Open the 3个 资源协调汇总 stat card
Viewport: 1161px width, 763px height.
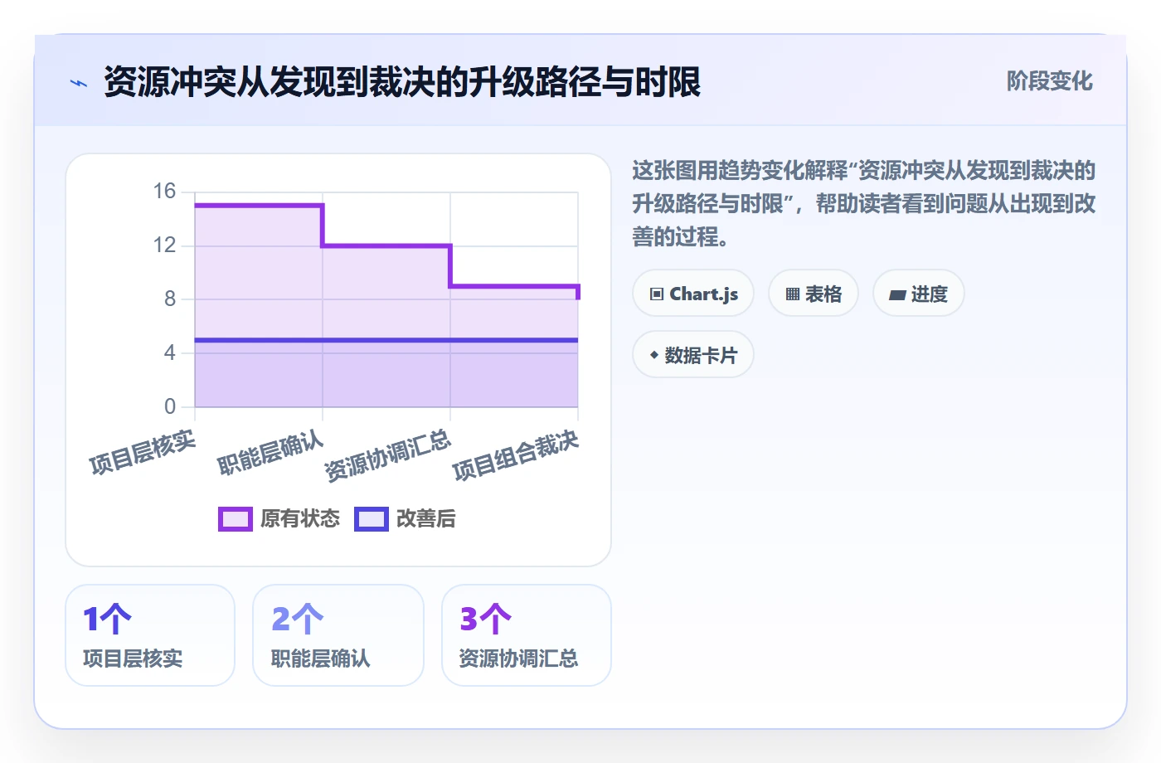527,635
